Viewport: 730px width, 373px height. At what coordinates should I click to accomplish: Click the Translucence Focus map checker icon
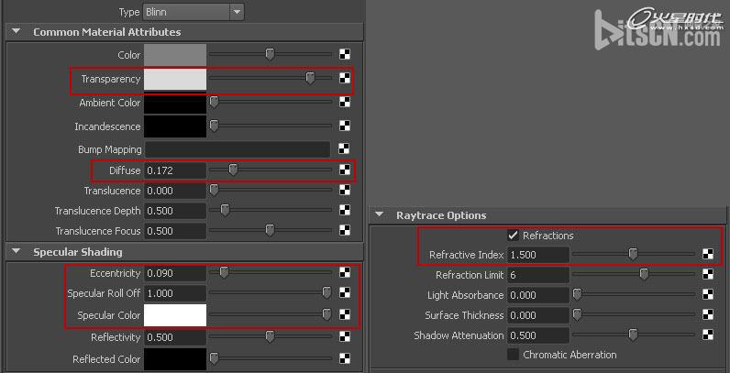pyautogui.click(x=345, y=230)
